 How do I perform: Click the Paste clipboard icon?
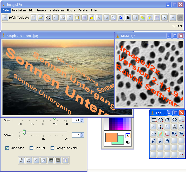coord(77,18)
